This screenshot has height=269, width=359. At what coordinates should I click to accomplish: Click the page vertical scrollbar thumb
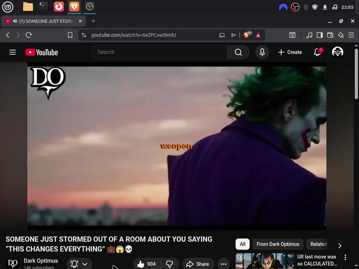coord(356,74)
